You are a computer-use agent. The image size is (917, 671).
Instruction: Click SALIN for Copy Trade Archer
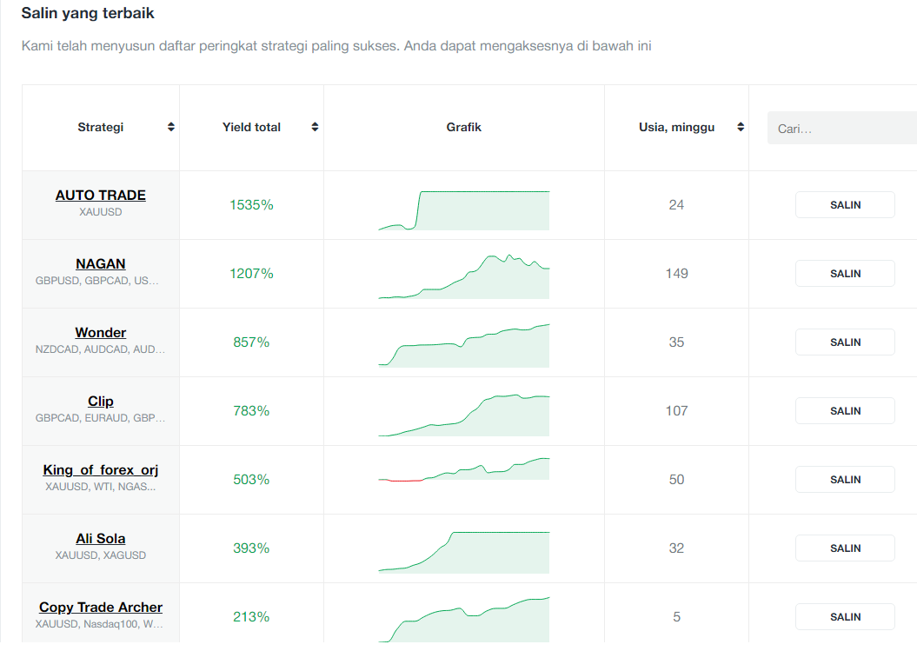coord(845,616)
